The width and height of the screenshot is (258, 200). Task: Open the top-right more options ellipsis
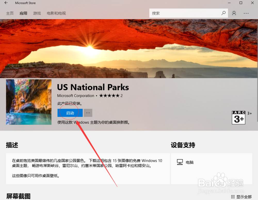click(x=246, y=13)
